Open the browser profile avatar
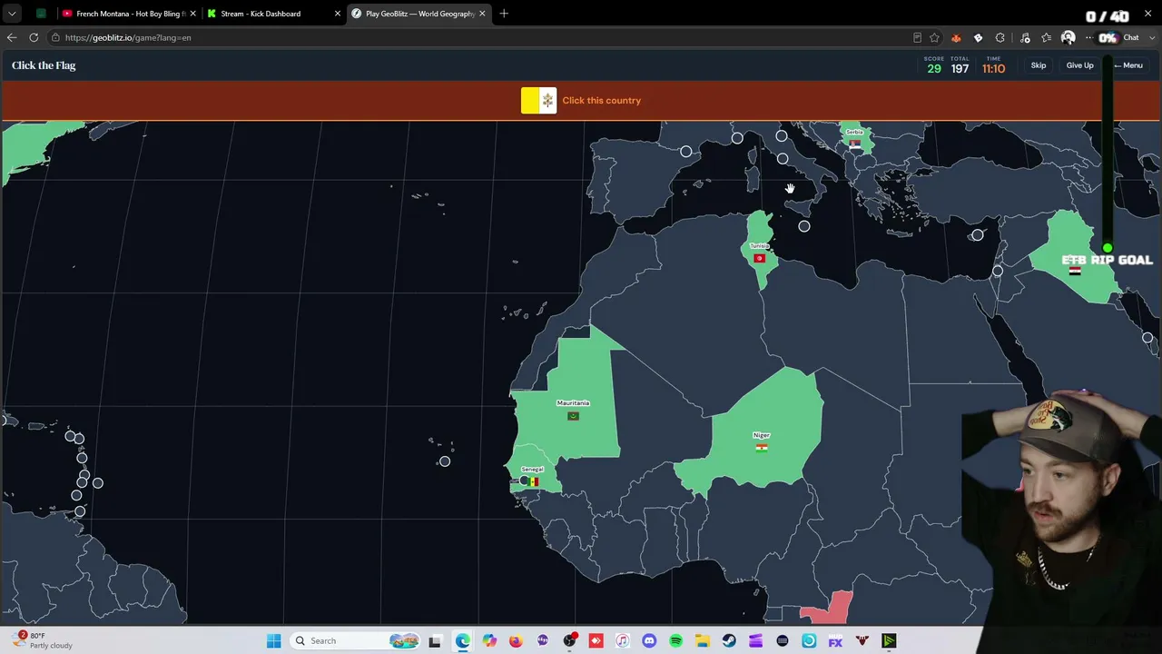Viewport: 1162px width, 654px height. click(1068, 37)
